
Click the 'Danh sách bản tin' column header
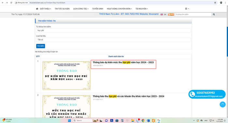[x=116, y=57]
